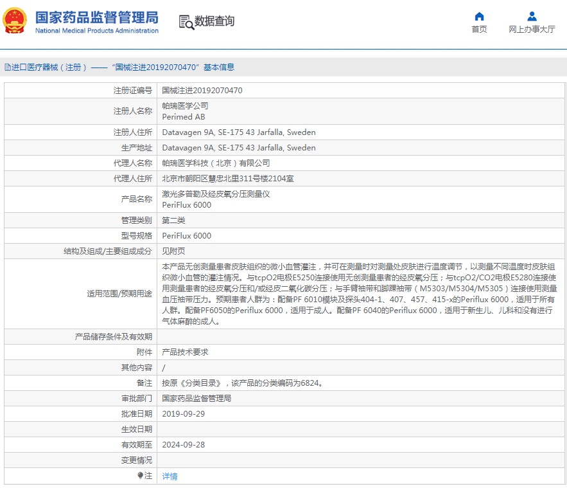The width and height of the screenshot is (567, 488).
Task: Click 国家药品监督管理局 site title
Action: 97,17
